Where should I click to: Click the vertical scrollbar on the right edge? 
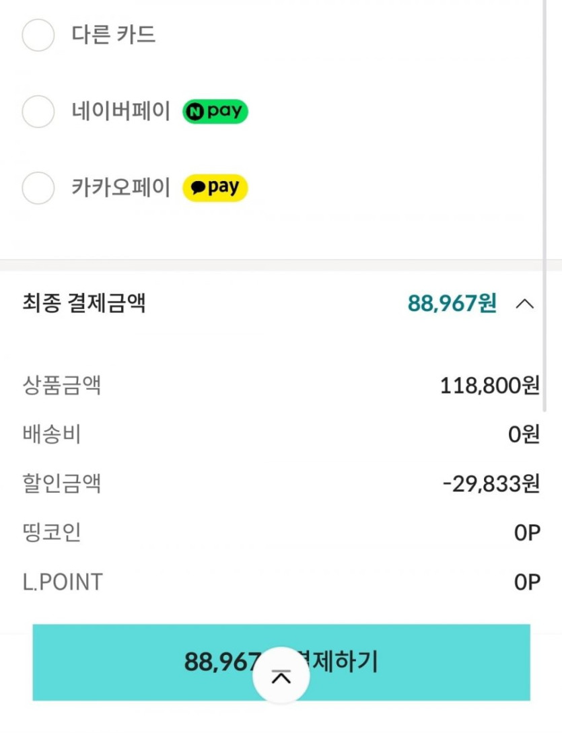click(x=544, y=202)
